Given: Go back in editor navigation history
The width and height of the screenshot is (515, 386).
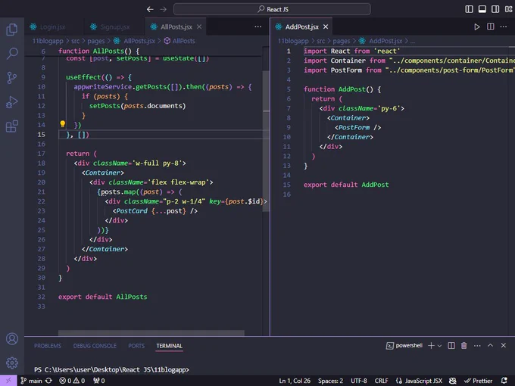Looking at the screenshot, I should point(150,9).
